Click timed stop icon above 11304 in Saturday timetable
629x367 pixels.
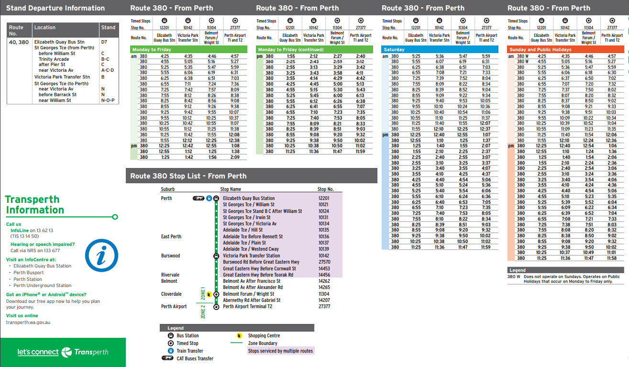[x=463, y=21]
